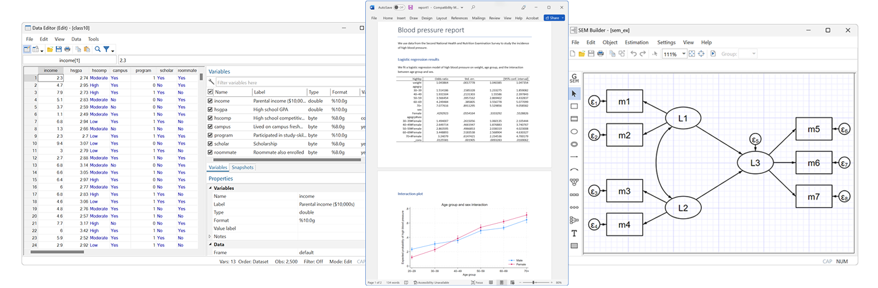Click the save icon in Data Editor toolbar

pos(59,49)
